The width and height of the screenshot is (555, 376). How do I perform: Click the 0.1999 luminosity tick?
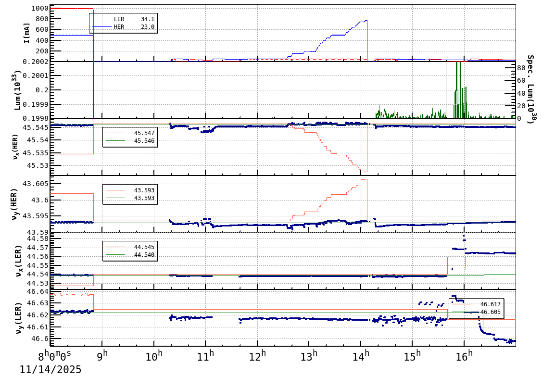(x=36, y=104)
